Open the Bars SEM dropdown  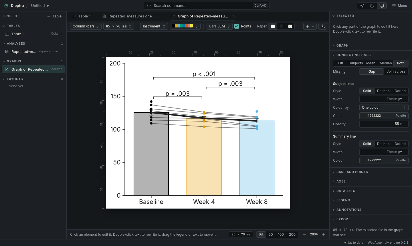219,26
